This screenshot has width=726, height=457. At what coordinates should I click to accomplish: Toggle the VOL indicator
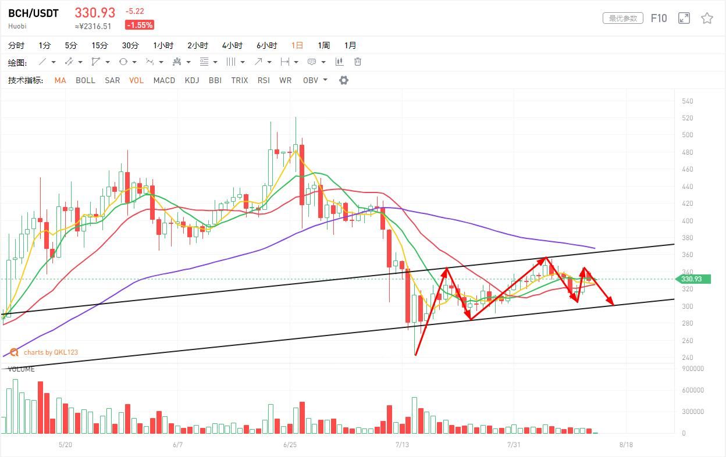pyautogui.click(x=137, y=80)
